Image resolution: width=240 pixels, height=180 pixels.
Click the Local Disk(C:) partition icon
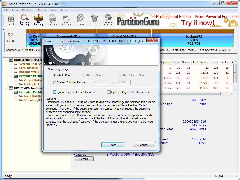[x=16, y=68]
